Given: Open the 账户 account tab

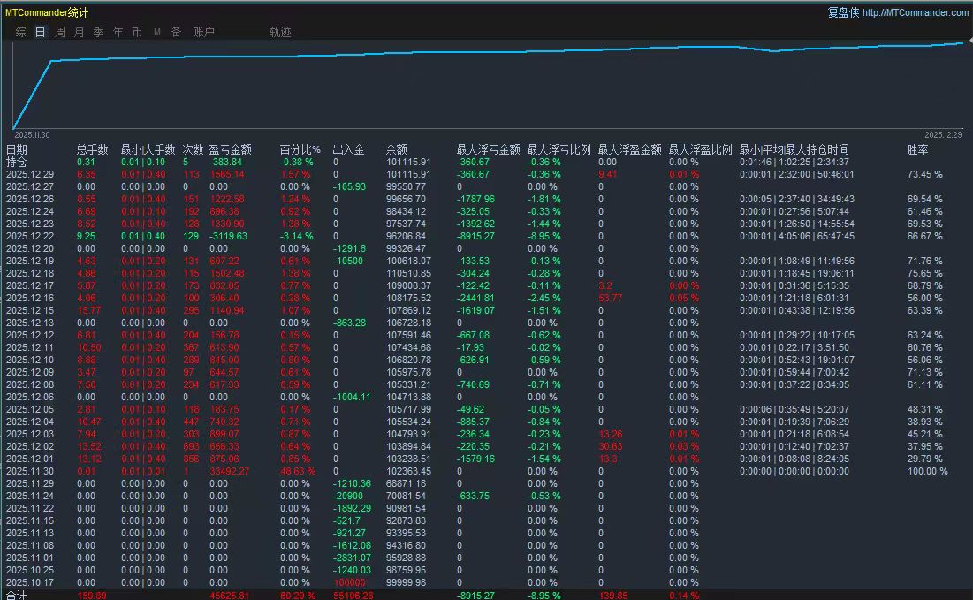Looking at the screenshot, I should pyautogui.click(x=203, y=32).
